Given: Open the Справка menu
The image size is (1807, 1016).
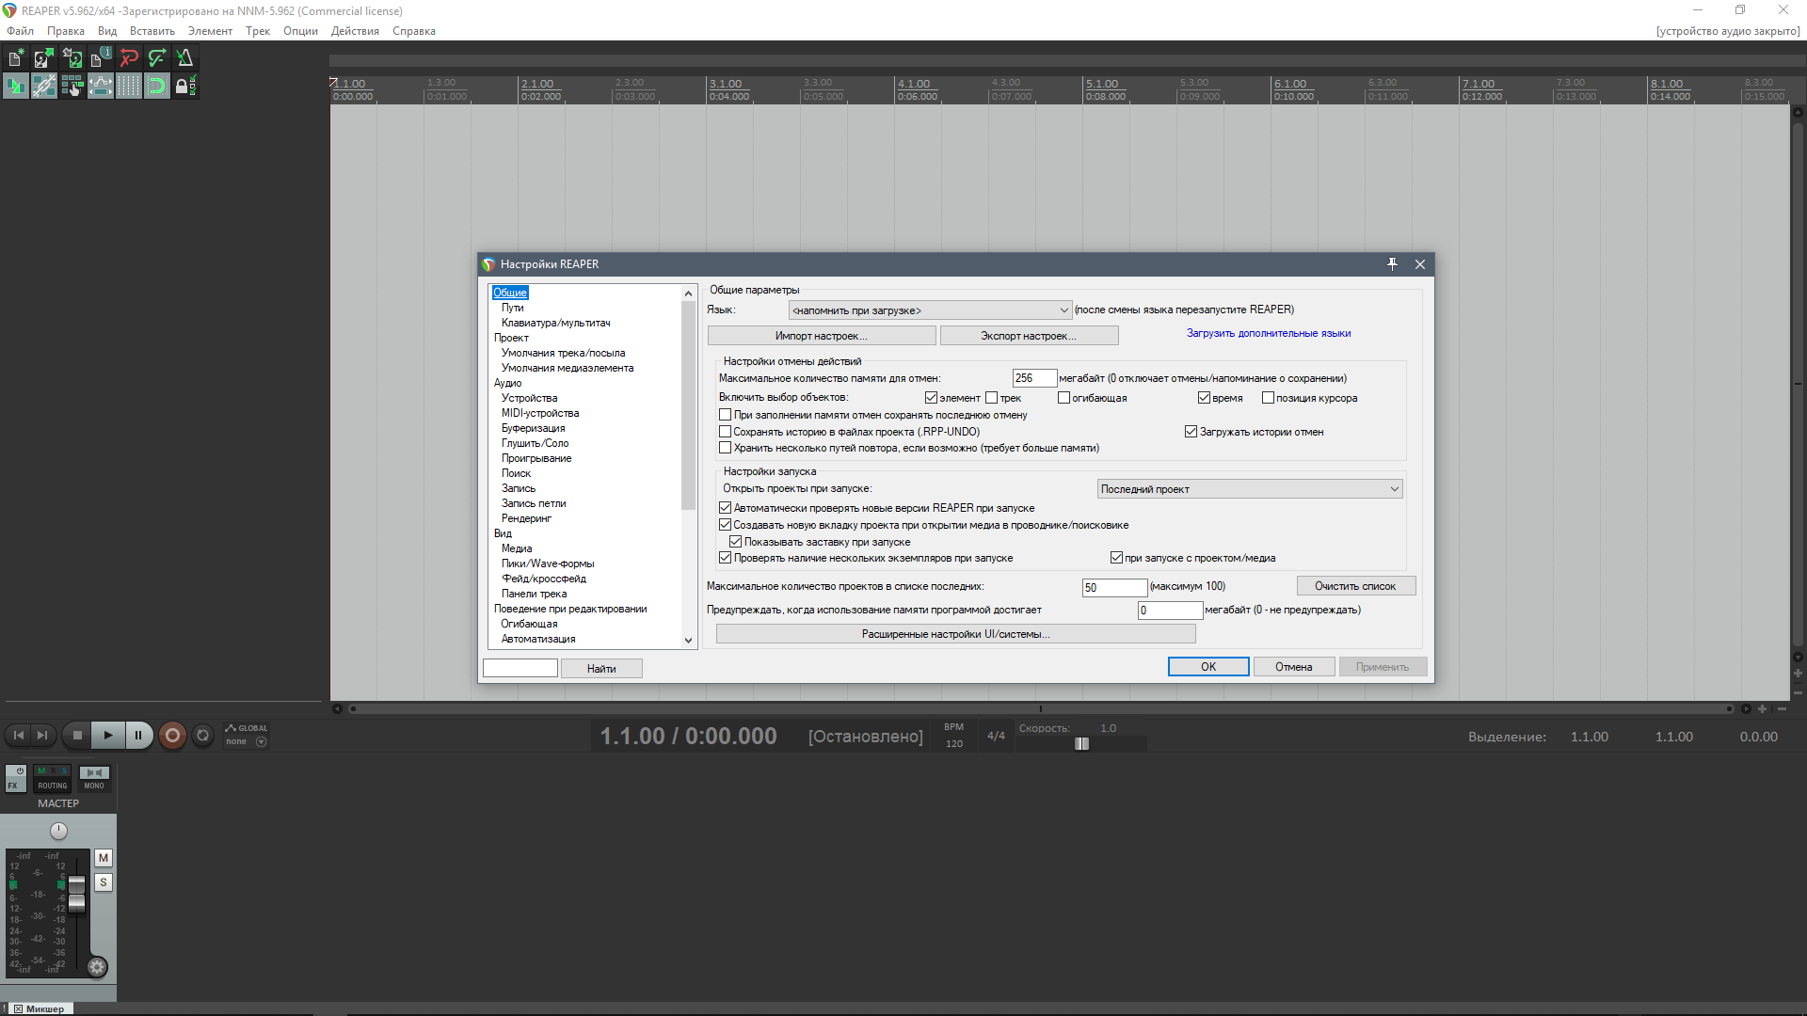Looking at the screenshot, I should point(414,31).
